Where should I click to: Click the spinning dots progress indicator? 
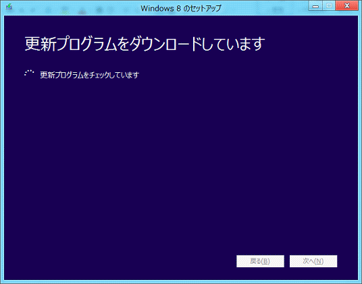coord(29,73)
